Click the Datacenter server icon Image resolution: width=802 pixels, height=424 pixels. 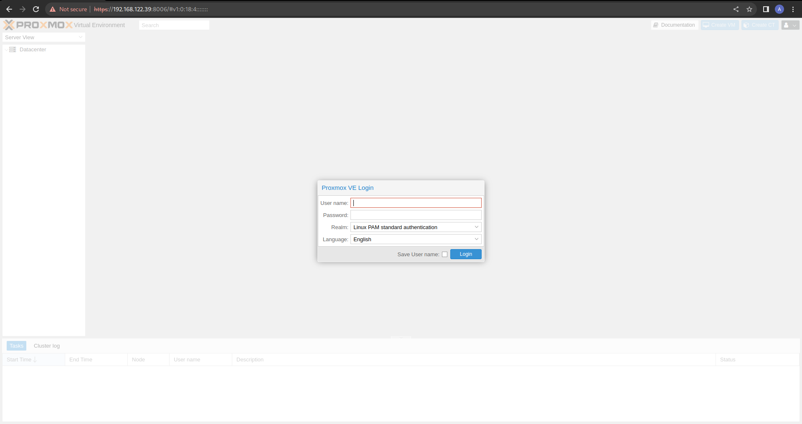[13, 50]
